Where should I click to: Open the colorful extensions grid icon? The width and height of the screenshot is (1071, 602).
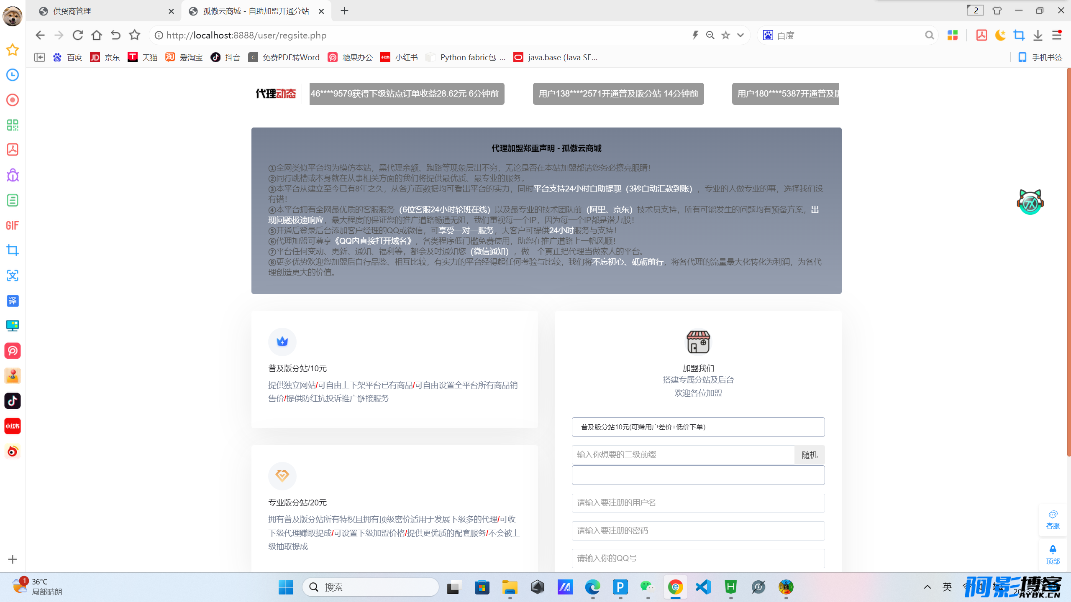click(953, 35)
